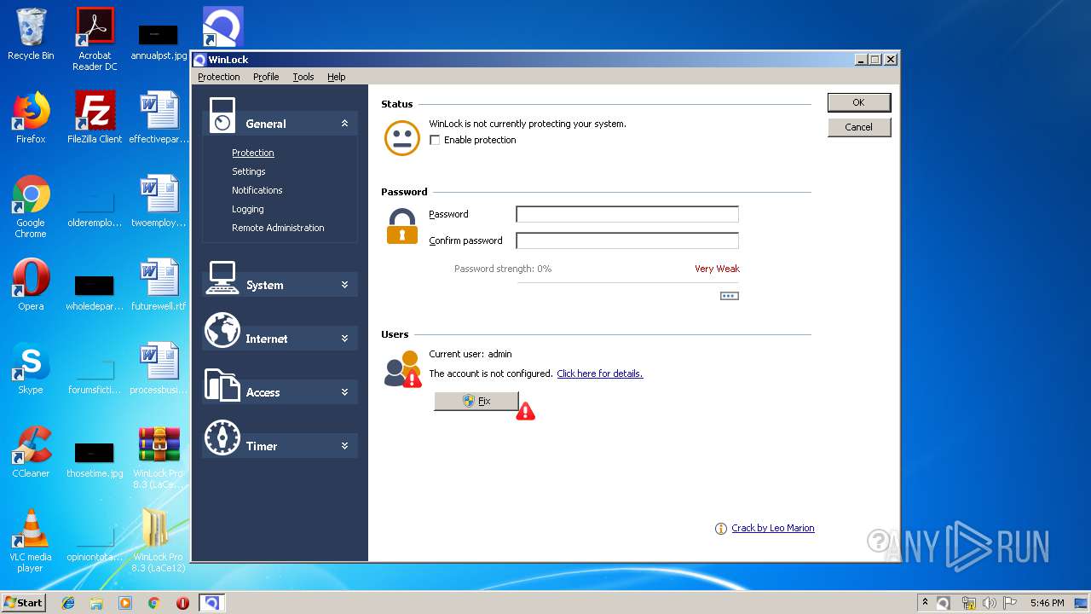Screen dimensions: 1091x614
Task: Click the Password input field
Action: point(627,215)
